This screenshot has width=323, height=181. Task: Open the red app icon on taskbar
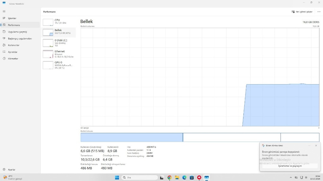click(199, 178)
